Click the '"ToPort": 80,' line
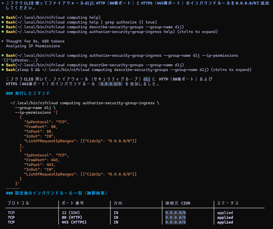Viewport: 273px width, 229px height. tap(39, 131)
